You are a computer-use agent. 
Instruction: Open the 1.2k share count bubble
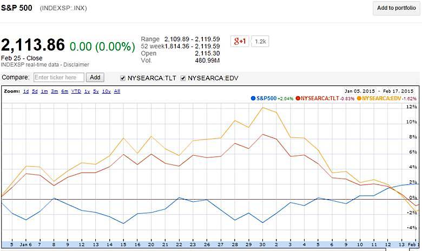260,42
